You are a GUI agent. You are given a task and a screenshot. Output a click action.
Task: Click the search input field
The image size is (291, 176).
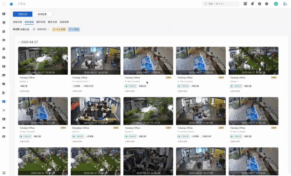point(221,4)
